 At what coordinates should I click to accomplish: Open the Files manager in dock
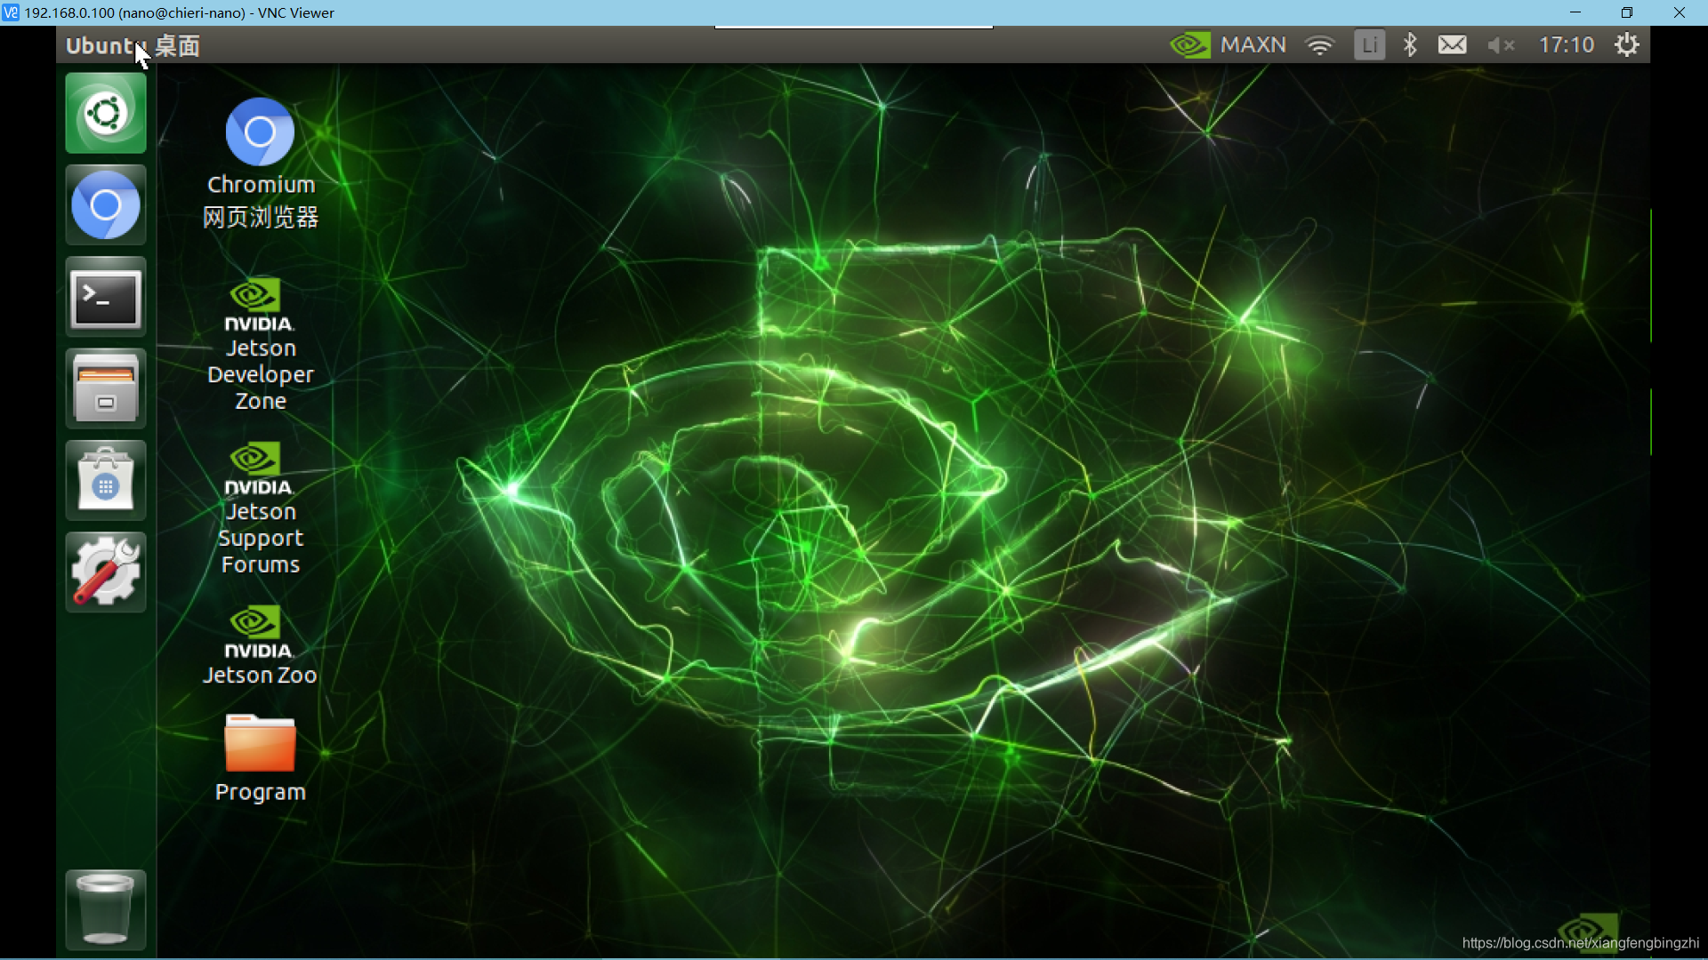pos(105,389)
